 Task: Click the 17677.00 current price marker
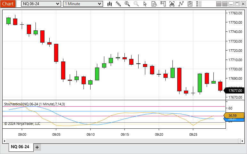234,91
